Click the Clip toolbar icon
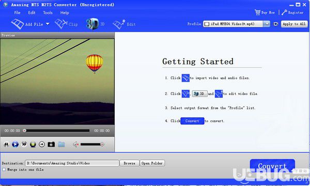The image size is (310, 186). (x=66, y=24)
